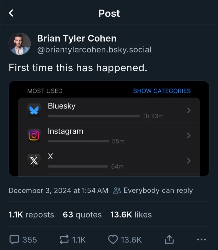Like the post with the heart icon

pos(113,239)
